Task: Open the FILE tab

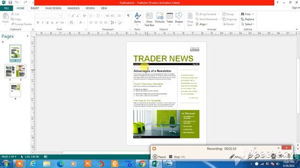Action: coord(7,8)
